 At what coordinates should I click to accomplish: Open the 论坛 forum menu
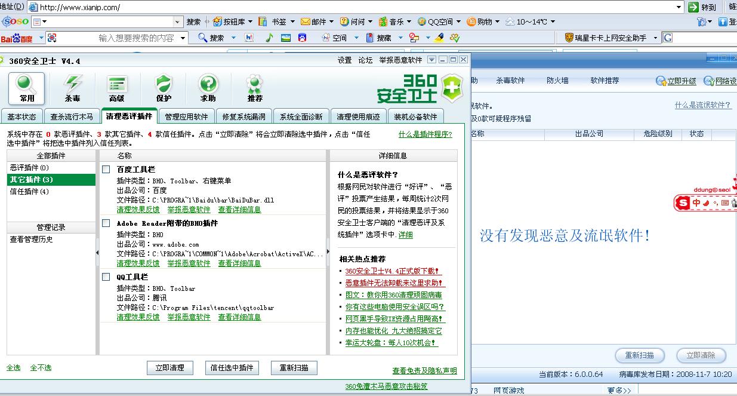tap(365, 60)
